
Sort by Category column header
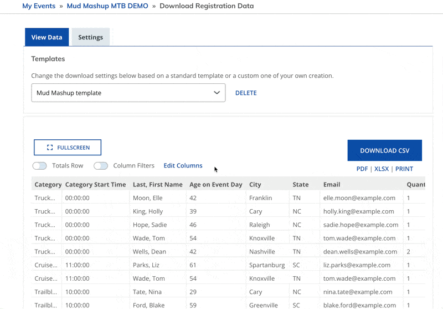click(x=48, y=185)
